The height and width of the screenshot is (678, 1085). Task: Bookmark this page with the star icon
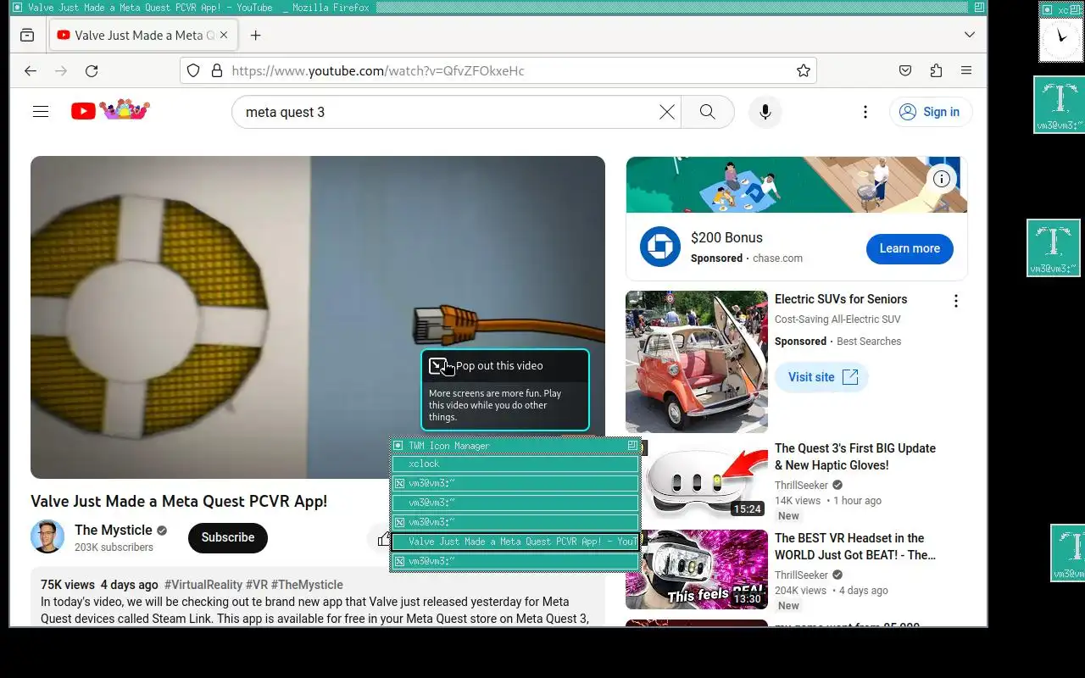click(x=804, y=70)
